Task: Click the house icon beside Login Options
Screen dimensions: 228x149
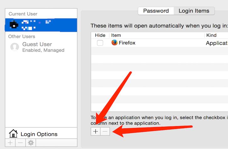Action: pos(13,134)
